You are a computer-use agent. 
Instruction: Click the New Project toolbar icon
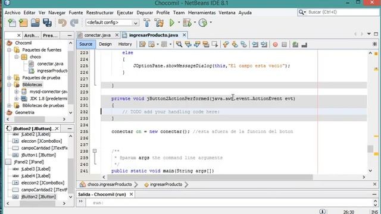point(23,23)
